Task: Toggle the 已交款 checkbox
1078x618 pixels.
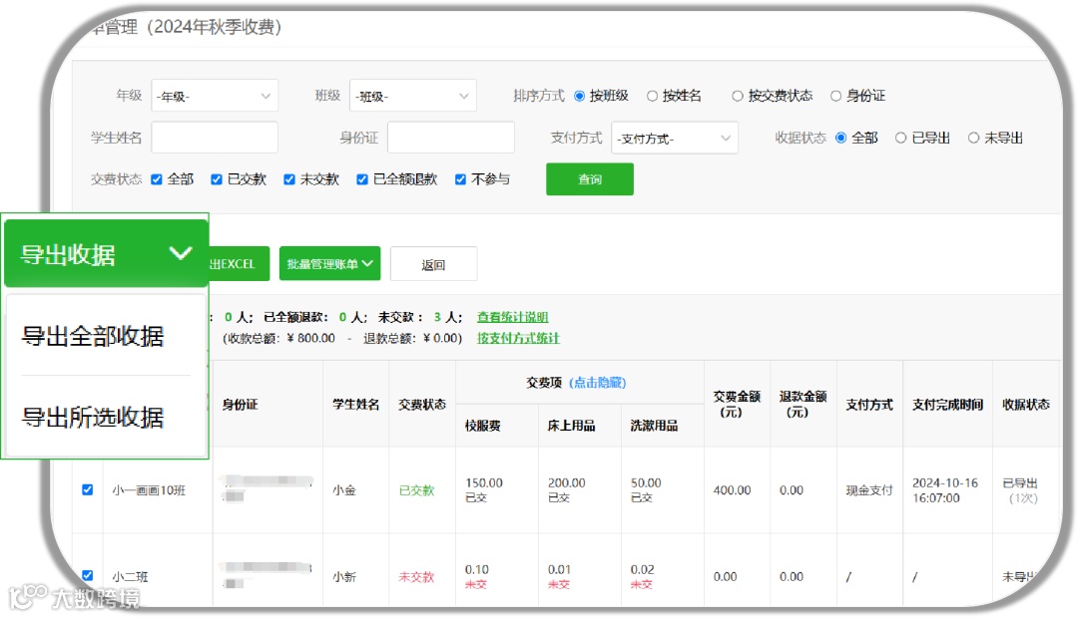Action: (x=217, y=179)
